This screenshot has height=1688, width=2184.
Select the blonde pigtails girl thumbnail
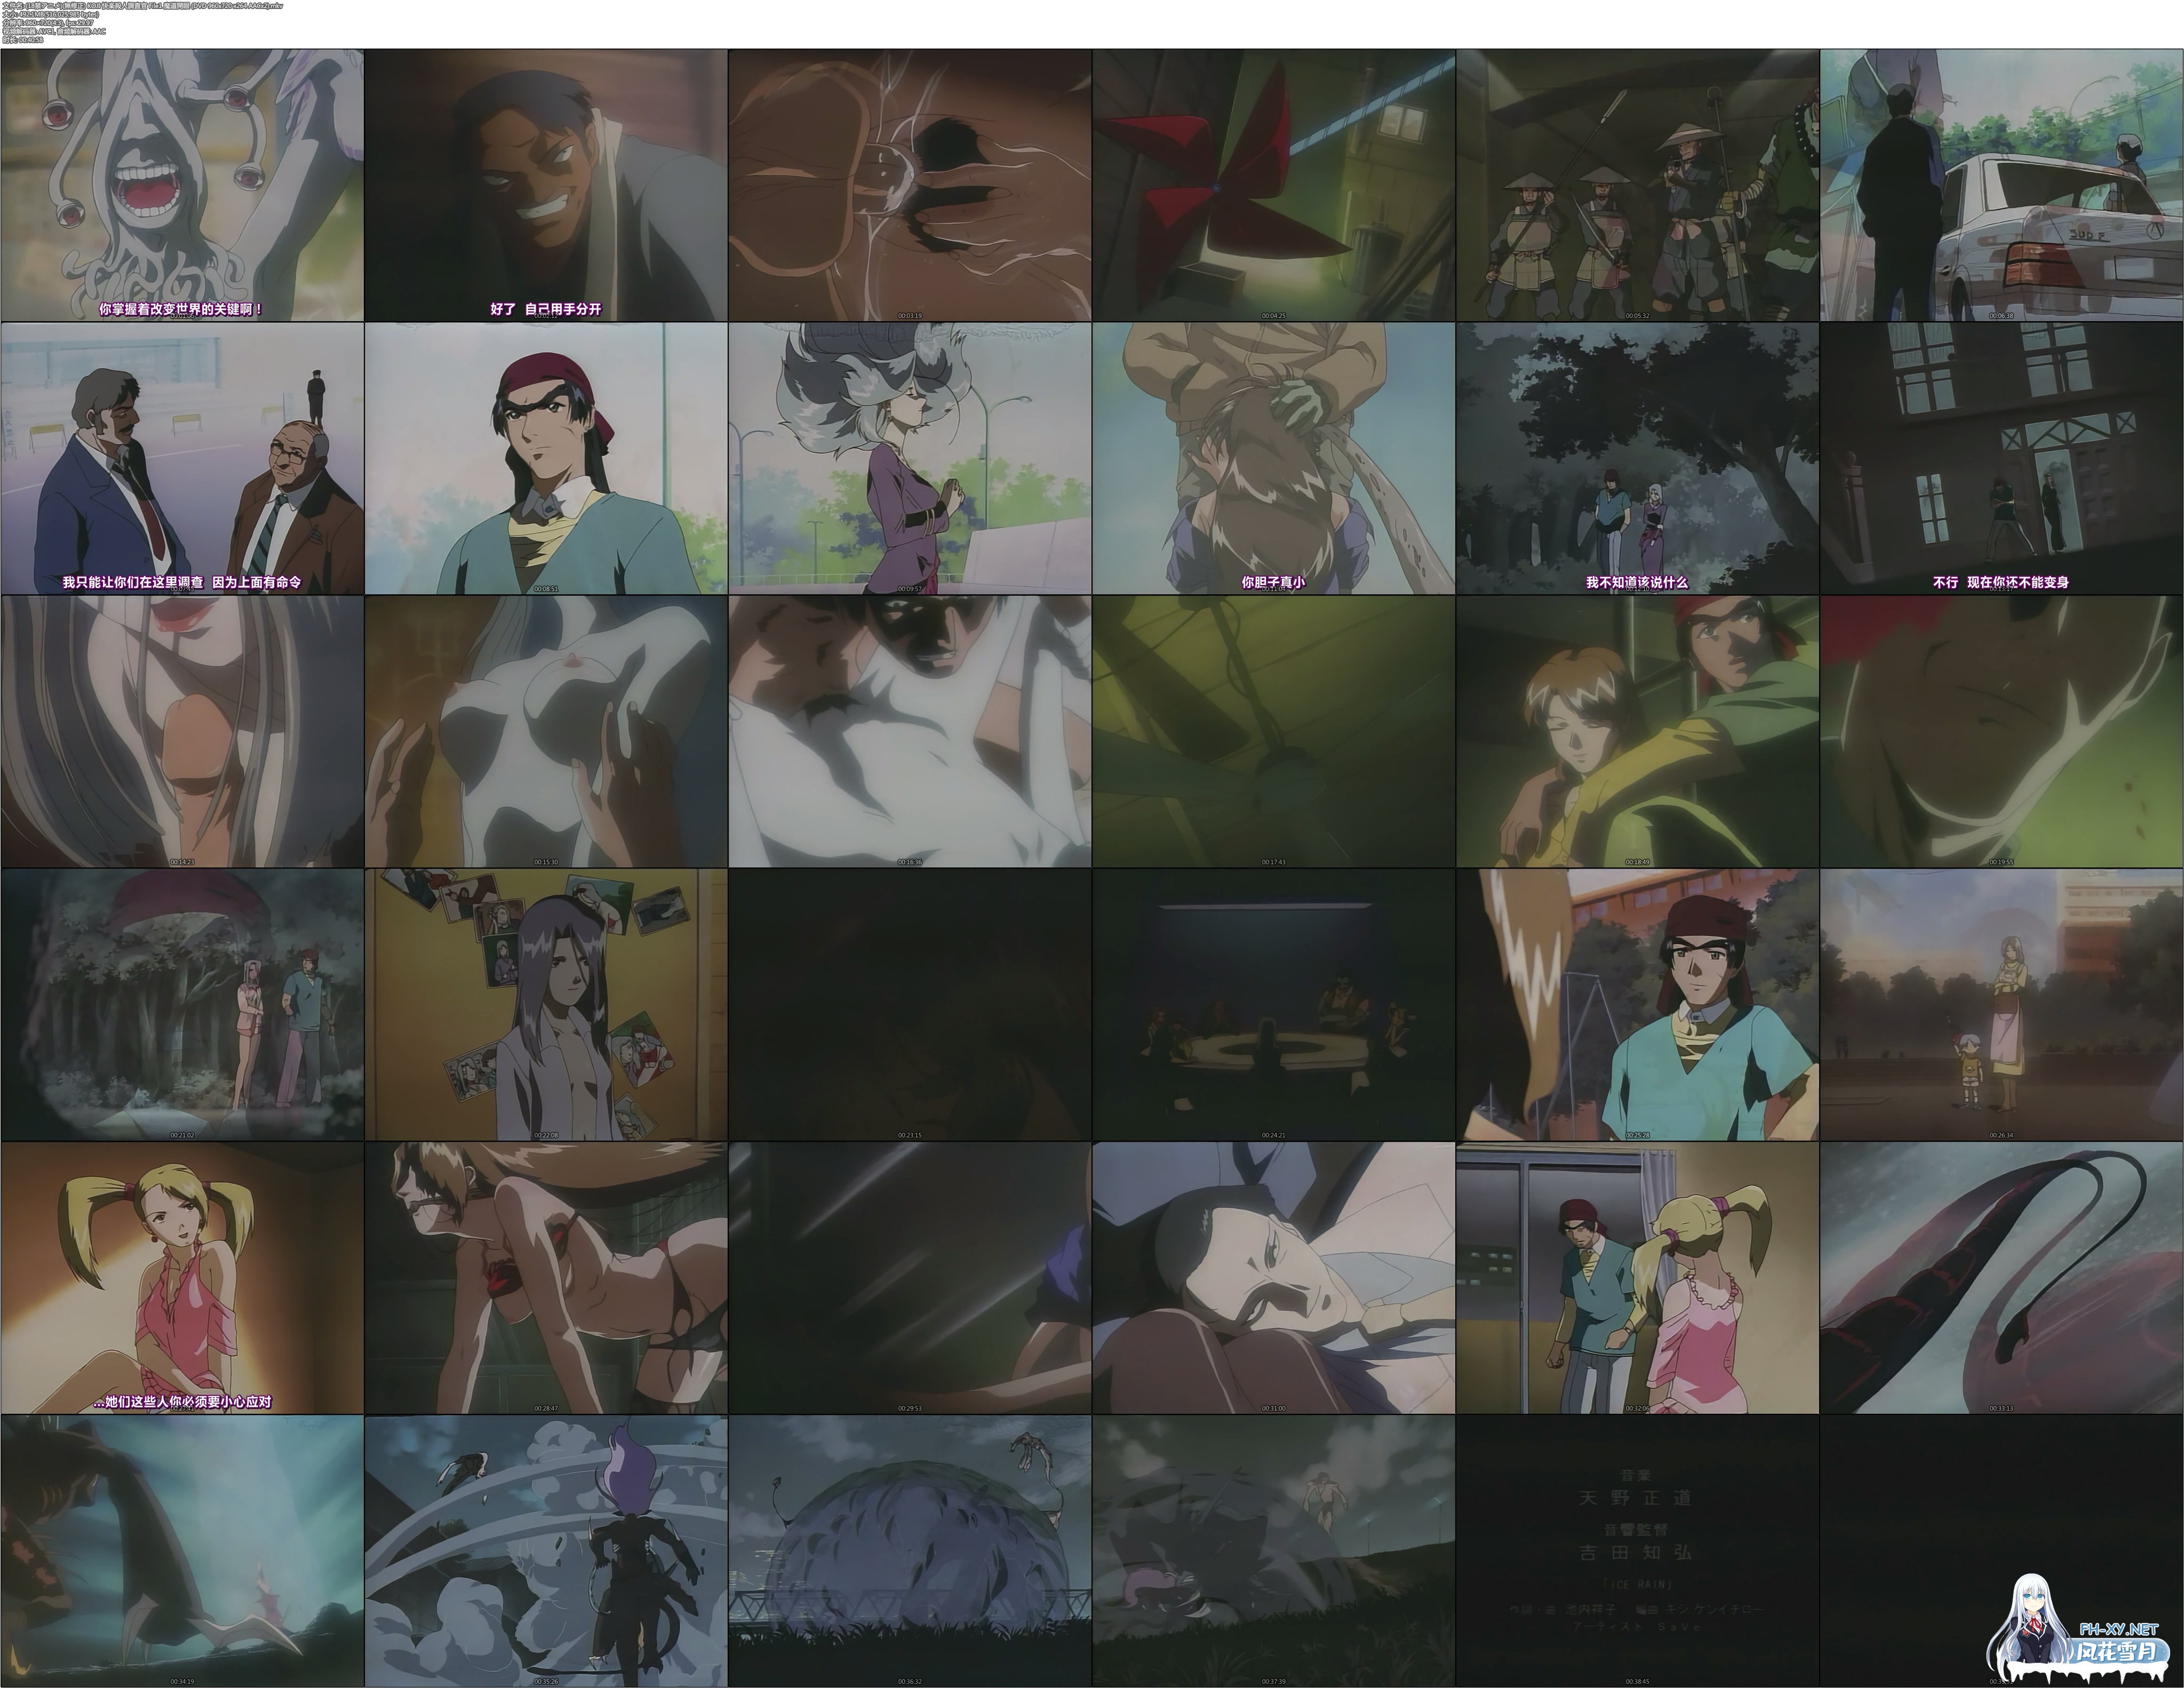click(x=182, y=1277)
